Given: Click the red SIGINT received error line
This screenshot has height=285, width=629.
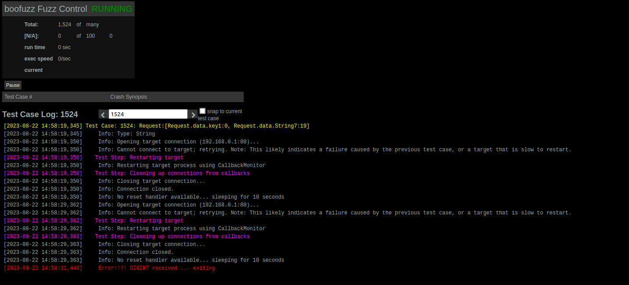Looking at the screenshot, I should pyautogui.click(x=109, y=268).
